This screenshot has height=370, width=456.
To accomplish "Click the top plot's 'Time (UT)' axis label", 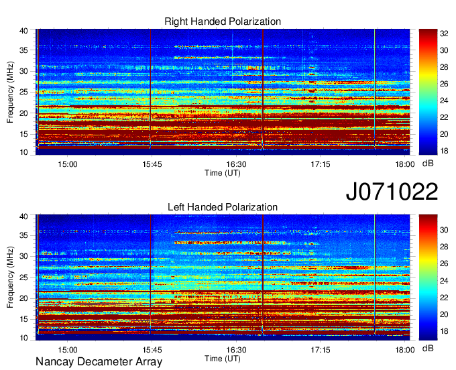I will coord(223,173).
